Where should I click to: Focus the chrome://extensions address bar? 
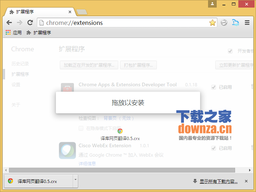127,22
